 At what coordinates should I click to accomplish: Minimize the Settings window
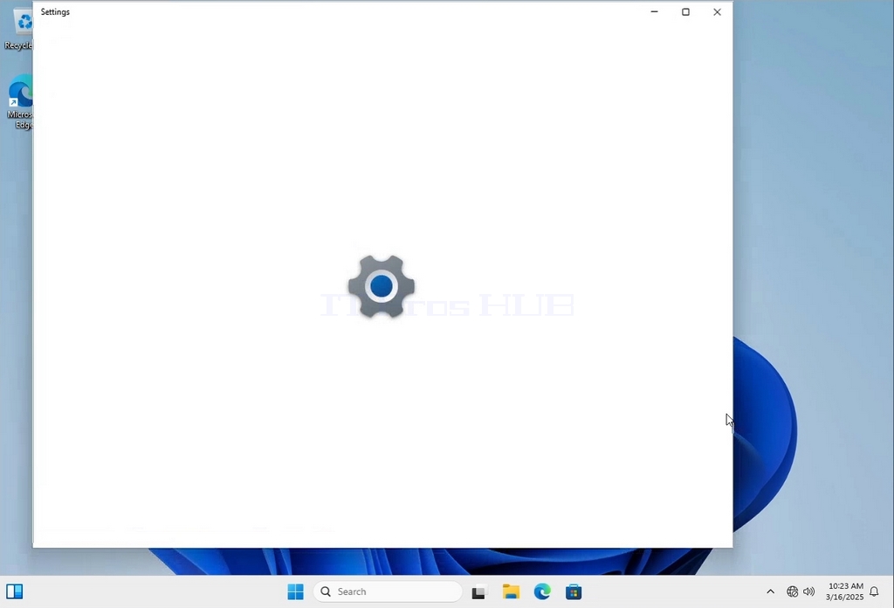(x=655, y=11)
